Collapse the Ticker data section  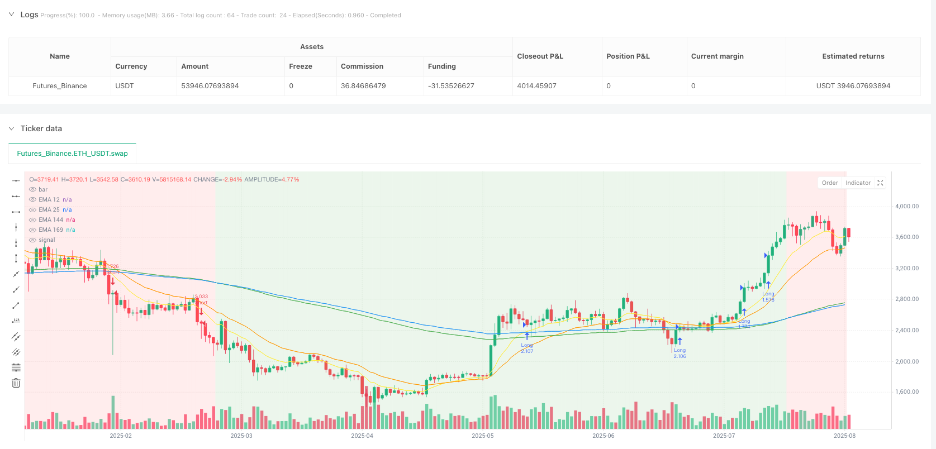click(11, 128)
